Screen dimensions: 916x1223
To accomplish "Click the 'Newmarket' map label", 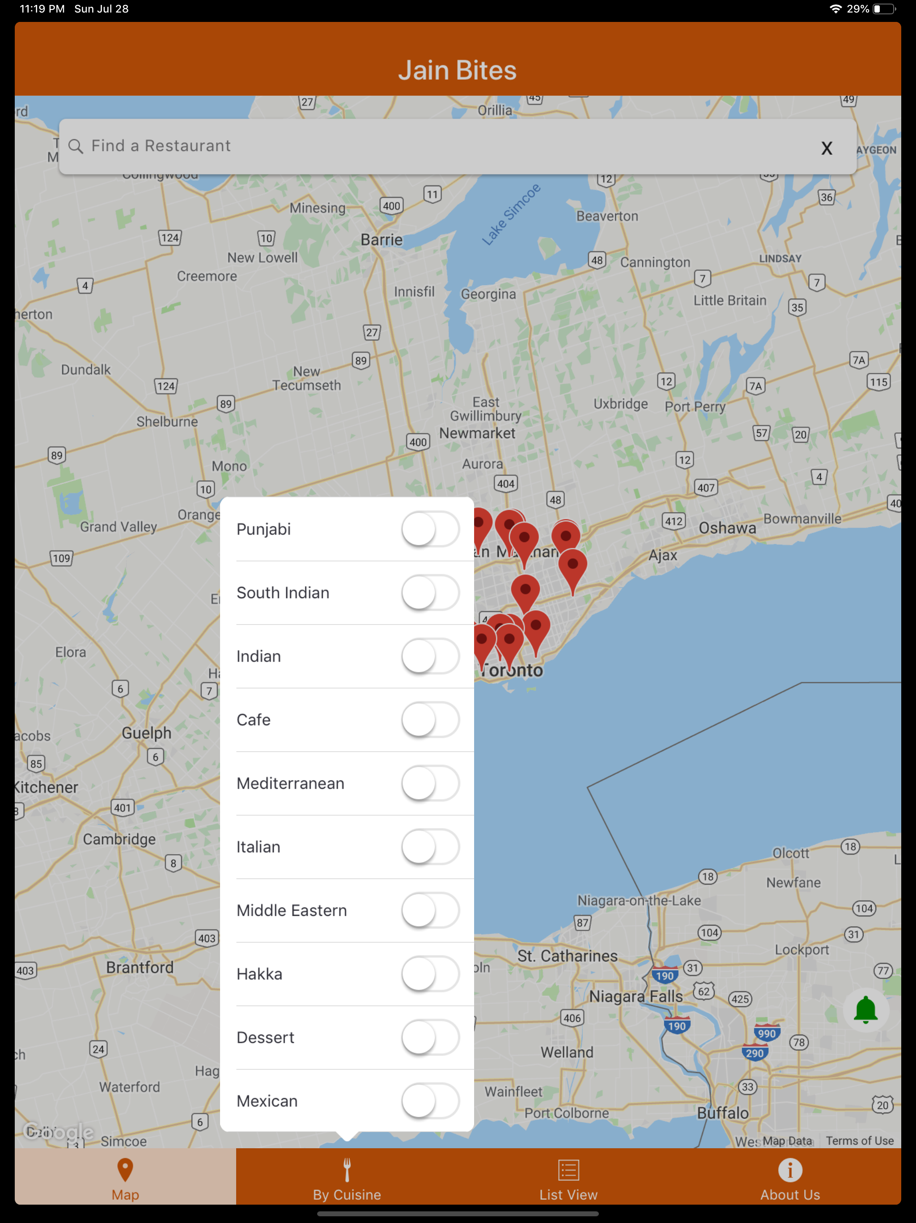I will coord(477,433).
